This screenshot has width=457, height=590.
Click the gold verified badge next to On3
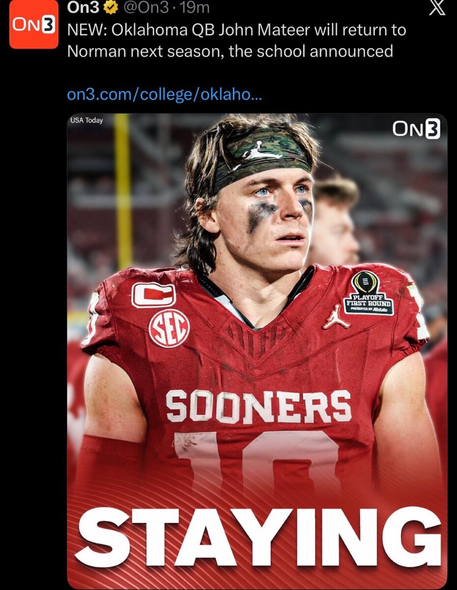(x=111, y=8)
